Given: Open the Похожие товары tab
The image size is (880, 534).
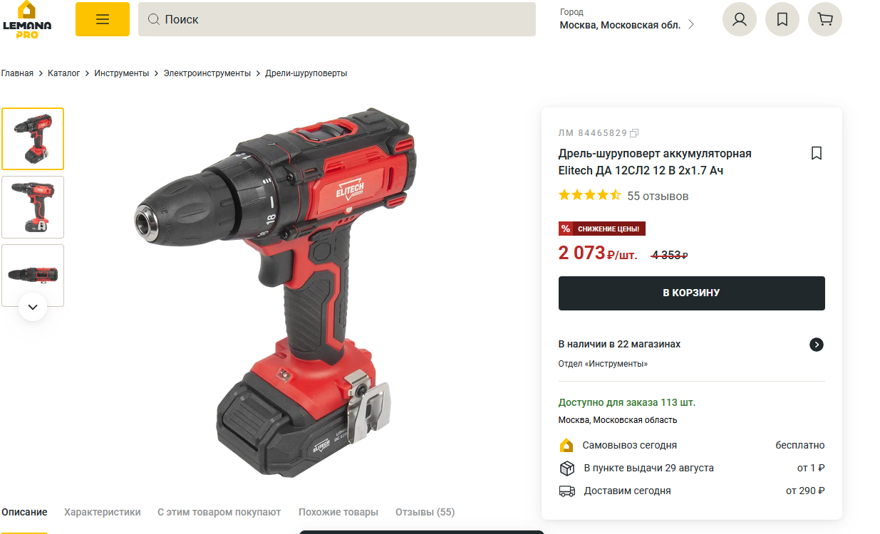Looking at the screenshot, I should point(338,512).
